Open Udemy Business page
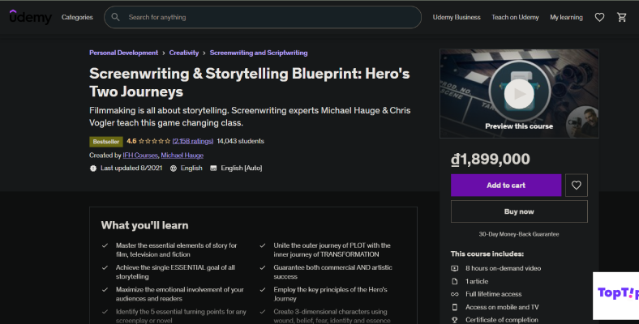Screen dimensions: 639x324 tap(457, 17)
